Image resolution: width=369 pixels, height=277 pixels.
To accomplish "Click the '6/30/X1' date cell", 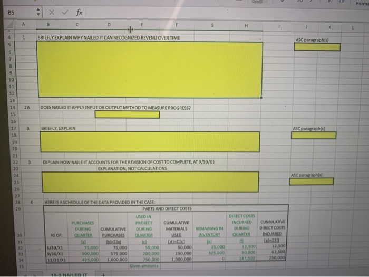I will [55, 248].
